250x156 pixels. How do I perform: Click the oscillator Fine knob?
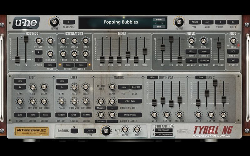pyautogui.click(x=86, y=54)
